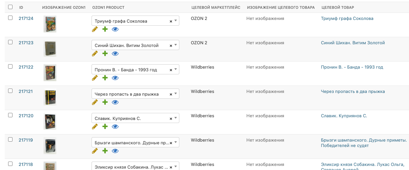Check the checkbox for row 217124
This screenshot has width=409, height=170.
click(10, 18)
